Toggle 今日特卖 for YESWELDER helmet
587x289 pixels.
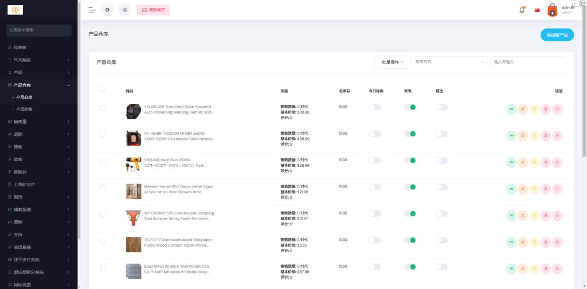374,107
